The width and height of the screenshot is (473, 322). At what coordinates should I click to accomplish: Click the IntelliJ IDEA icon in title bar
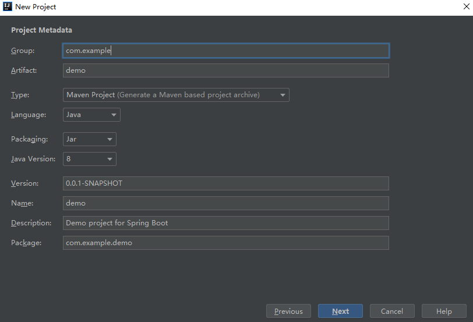coord(7,6)
